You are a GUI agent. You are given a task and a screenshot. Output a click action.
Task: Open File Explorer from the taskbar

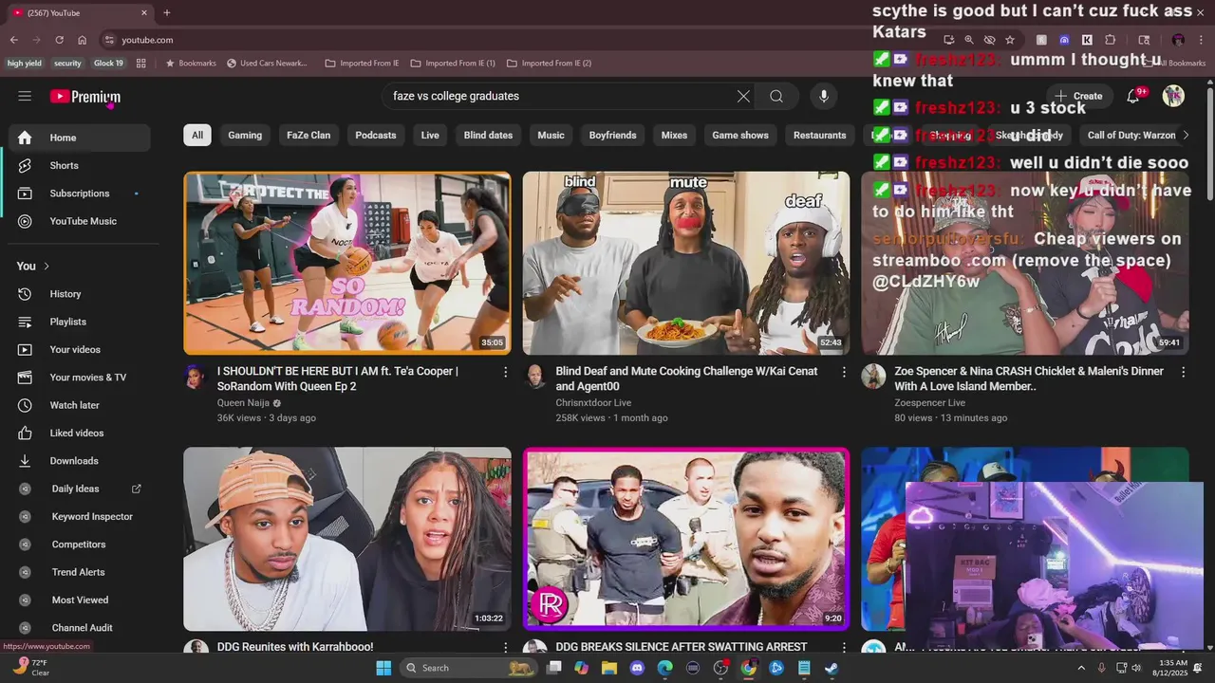[x=609, y=668]
